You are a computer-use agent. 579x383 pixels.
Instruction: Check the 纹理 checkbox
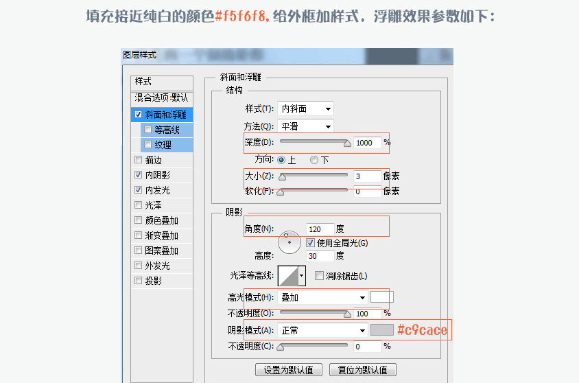click(x=147, y=144)
